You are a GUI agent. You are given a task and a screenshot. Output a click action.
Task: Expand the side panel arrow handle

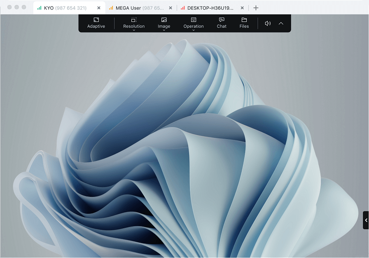click(366, 220)
